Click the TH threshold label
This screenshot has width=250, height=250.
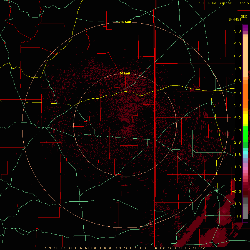tap(239, 216)
